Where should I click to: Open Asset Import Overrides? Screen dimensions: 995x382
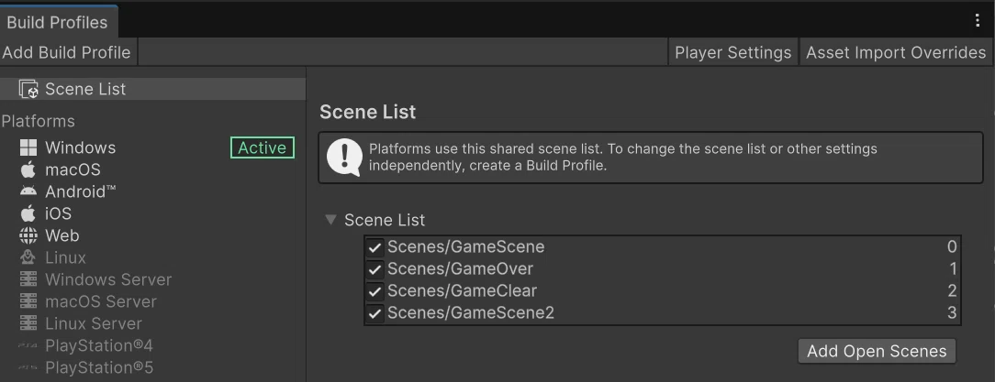pyautogui.click(x=895, y=52)
